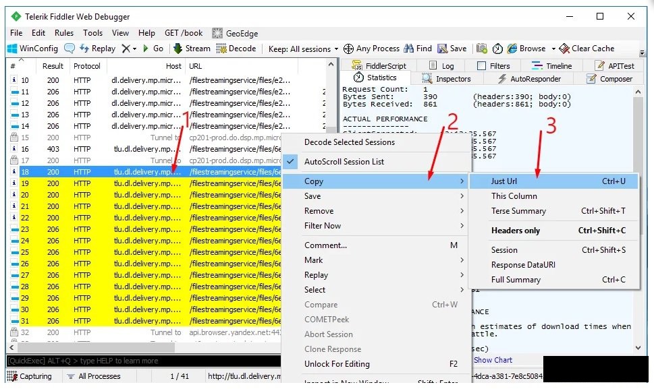Switch to the Inspectors tab
Image resolution: width=654 pixels, height=389 pixels.
point(446,79)
